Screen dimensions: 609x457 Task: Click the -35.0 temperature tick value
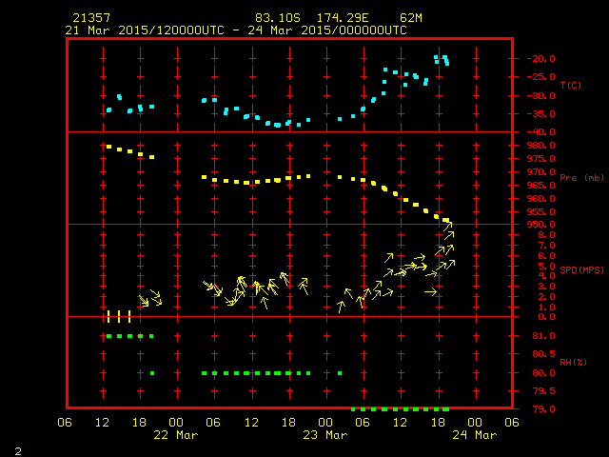point(541,114)
